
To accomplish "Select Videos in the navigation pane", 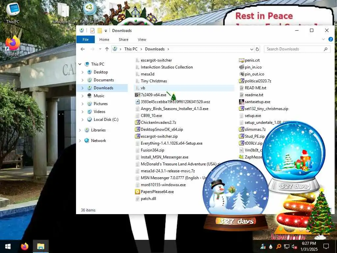I will coord(99,112).
